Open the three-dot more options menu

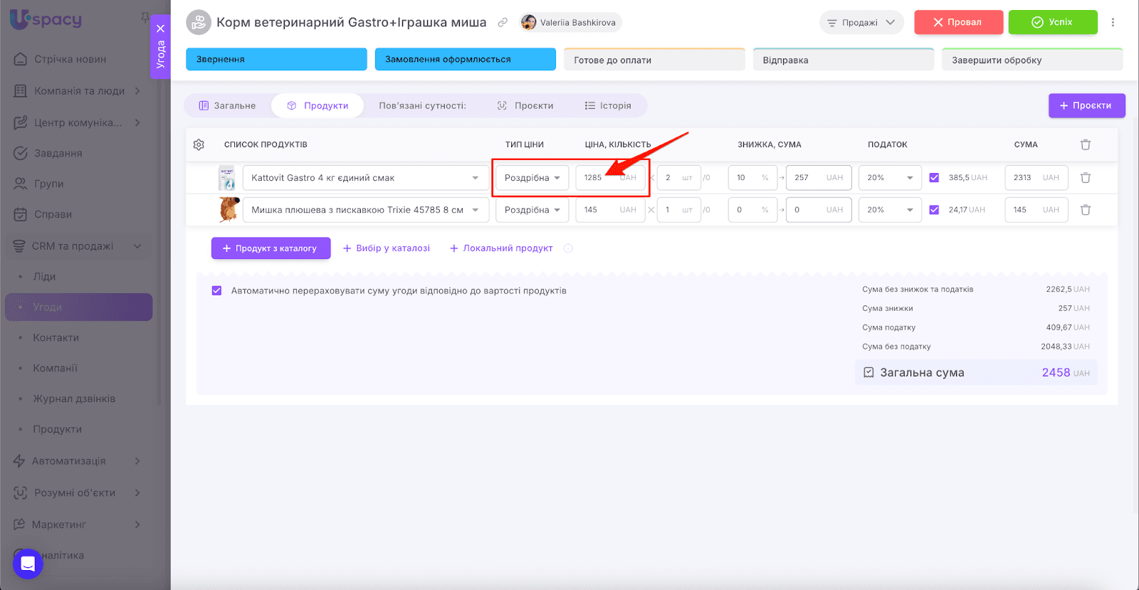[x=1113, y=22]
